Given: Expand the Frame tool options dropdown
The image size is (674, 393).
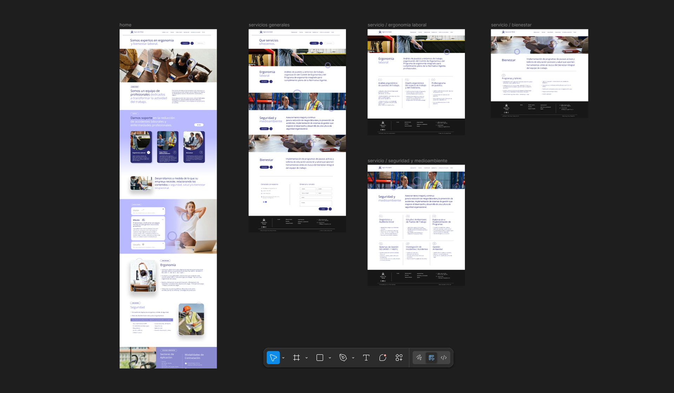Looking at the screenshot, I should coord(306,358).
